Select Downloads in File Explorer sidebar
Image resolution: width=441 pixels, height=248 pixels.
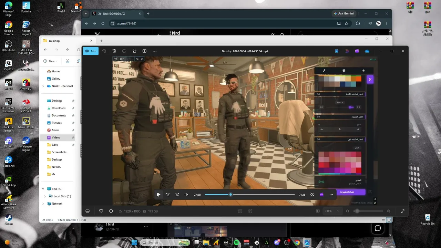tap(59, 108)
